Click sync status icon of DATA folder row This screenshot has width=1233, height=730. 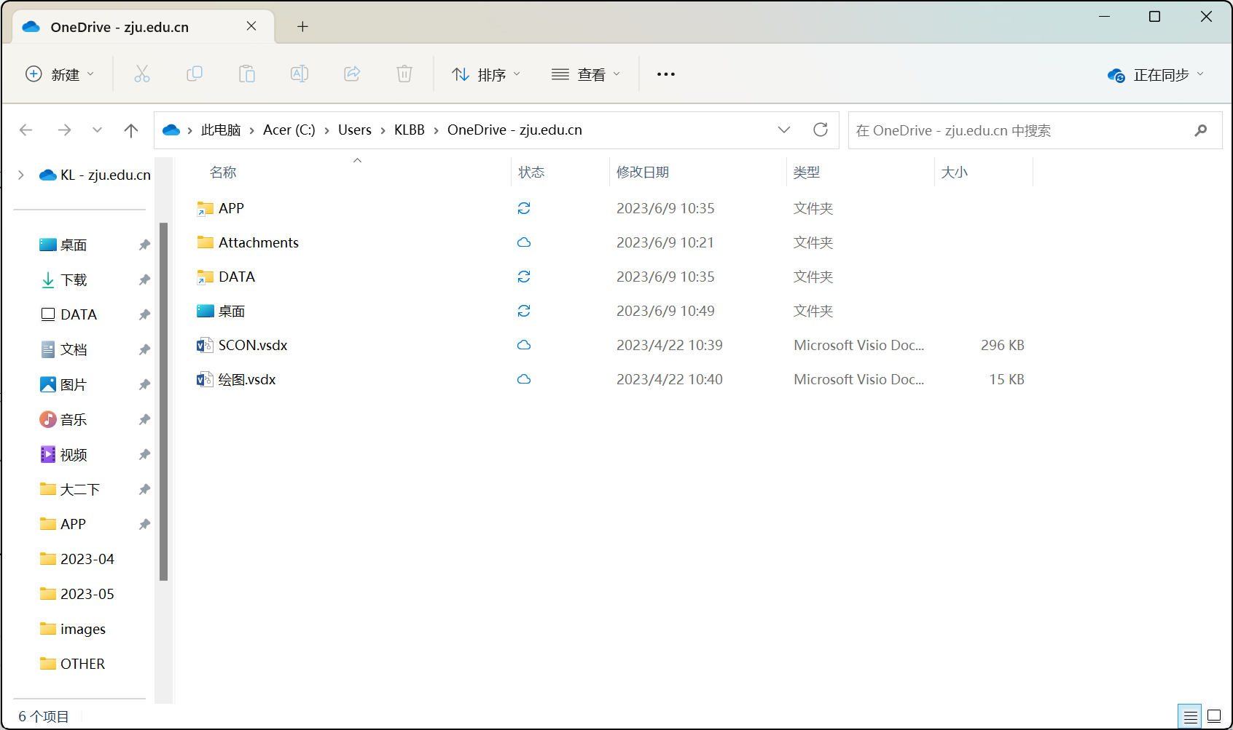(x=524, y=277)
